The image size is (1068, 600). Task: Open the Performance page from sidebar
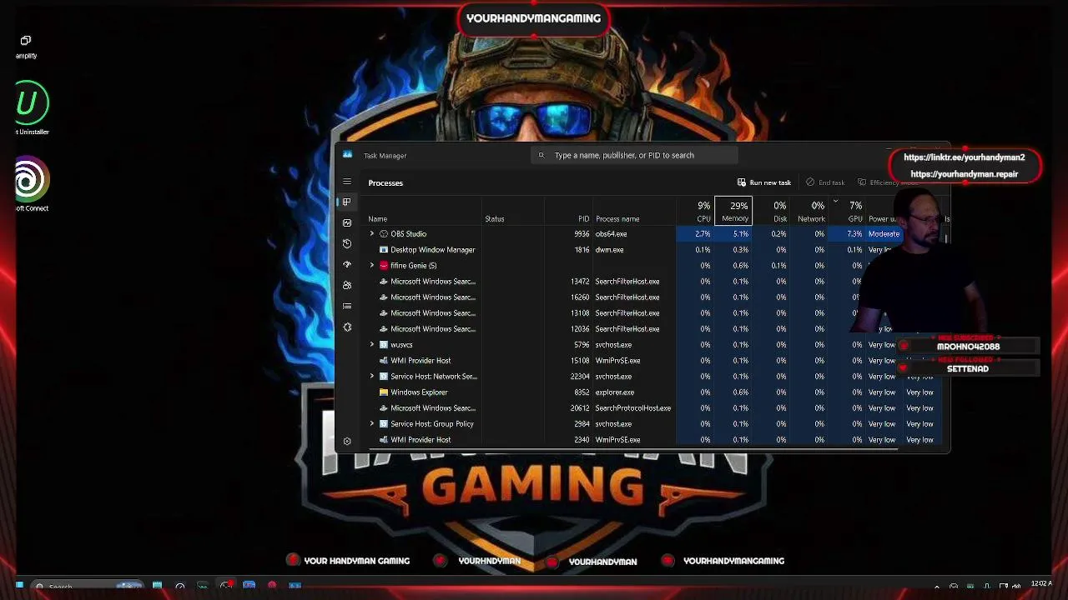347,222
